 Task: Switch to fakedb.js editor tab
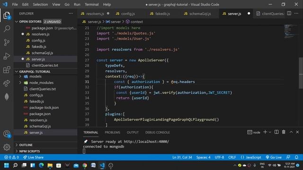coord(162,14)
